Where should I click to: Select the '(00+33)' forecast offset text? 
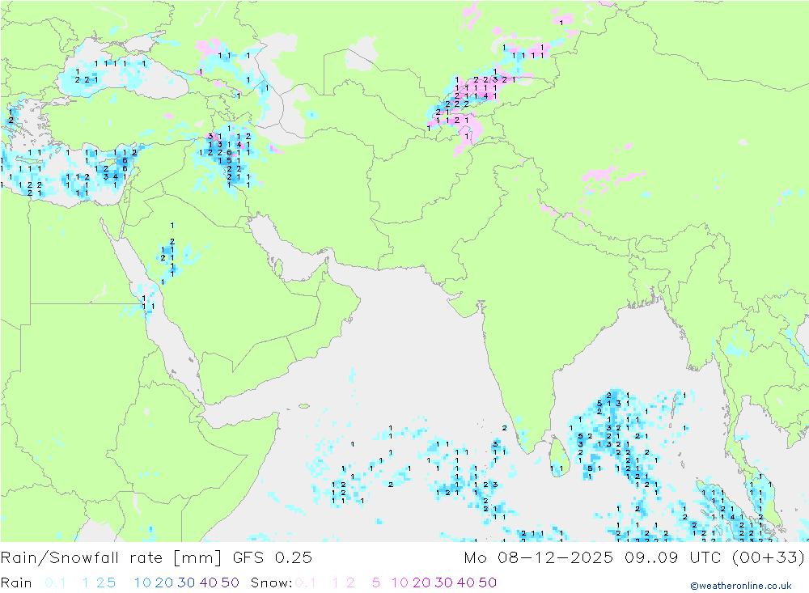[x=769, y=558]
